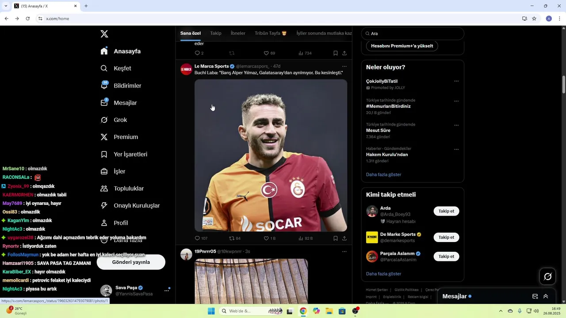The image size is (566, 318).
Task: Follow De Marke Sports with Takip et
Action: pos(446,237)
